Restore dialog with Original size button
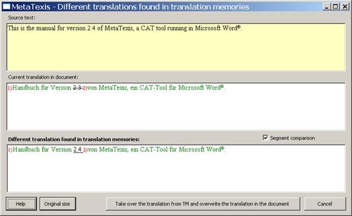Screen dimensions: 352x216 click(58, 204)
